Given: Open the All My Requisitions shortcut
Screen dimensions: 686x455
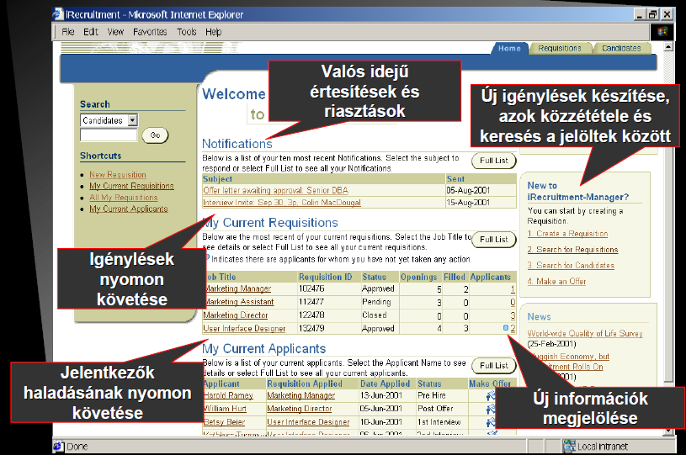Looking at the screenshot, I should click(x=124, y=198).
